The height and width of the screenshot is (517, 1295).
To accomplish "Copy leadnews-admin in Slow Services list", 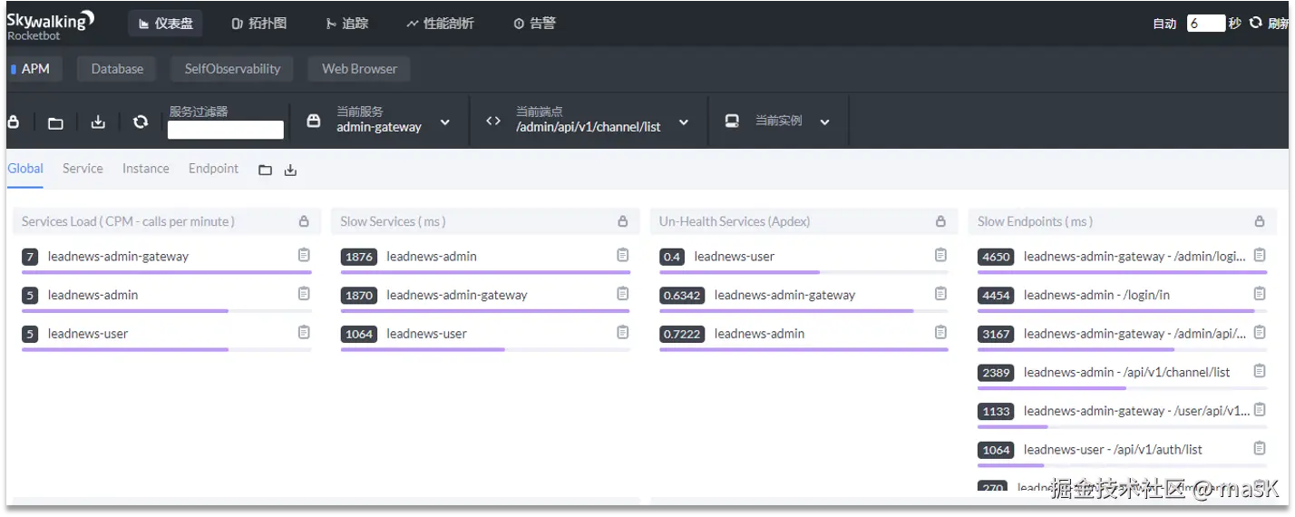I will [x=622, y=255].
